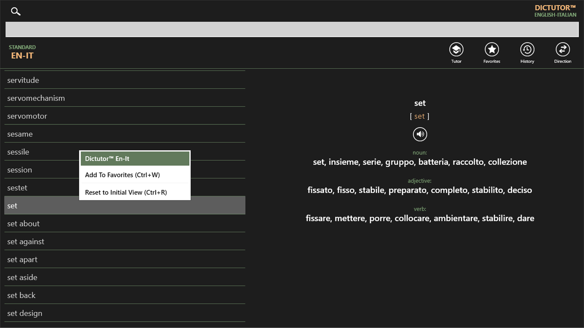Viewport: 584px width, 328px height.
Task: Play pronunciation speaker icon for set
Action: pyautogui.click(x=420, y=134)
